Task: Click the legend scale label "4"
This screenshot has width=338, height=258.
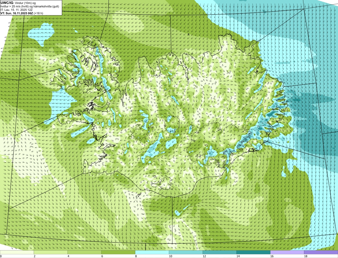Action: tap(68, 256)
